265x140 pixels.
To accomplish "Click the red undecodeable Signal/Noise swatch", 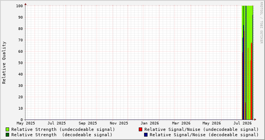I will pos(140,129).
